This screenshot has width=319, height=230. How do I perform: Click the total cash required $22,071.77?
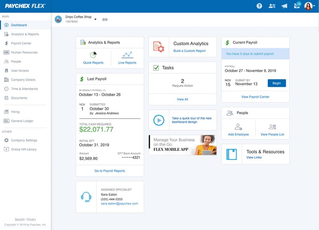click(x=96, y=129)
